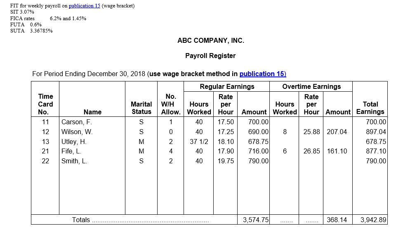Image resolution: width=403 pixels, height=232 pixels.
Task: Click Fife's overtime hours 6
Action: click(x=285, y=151)
